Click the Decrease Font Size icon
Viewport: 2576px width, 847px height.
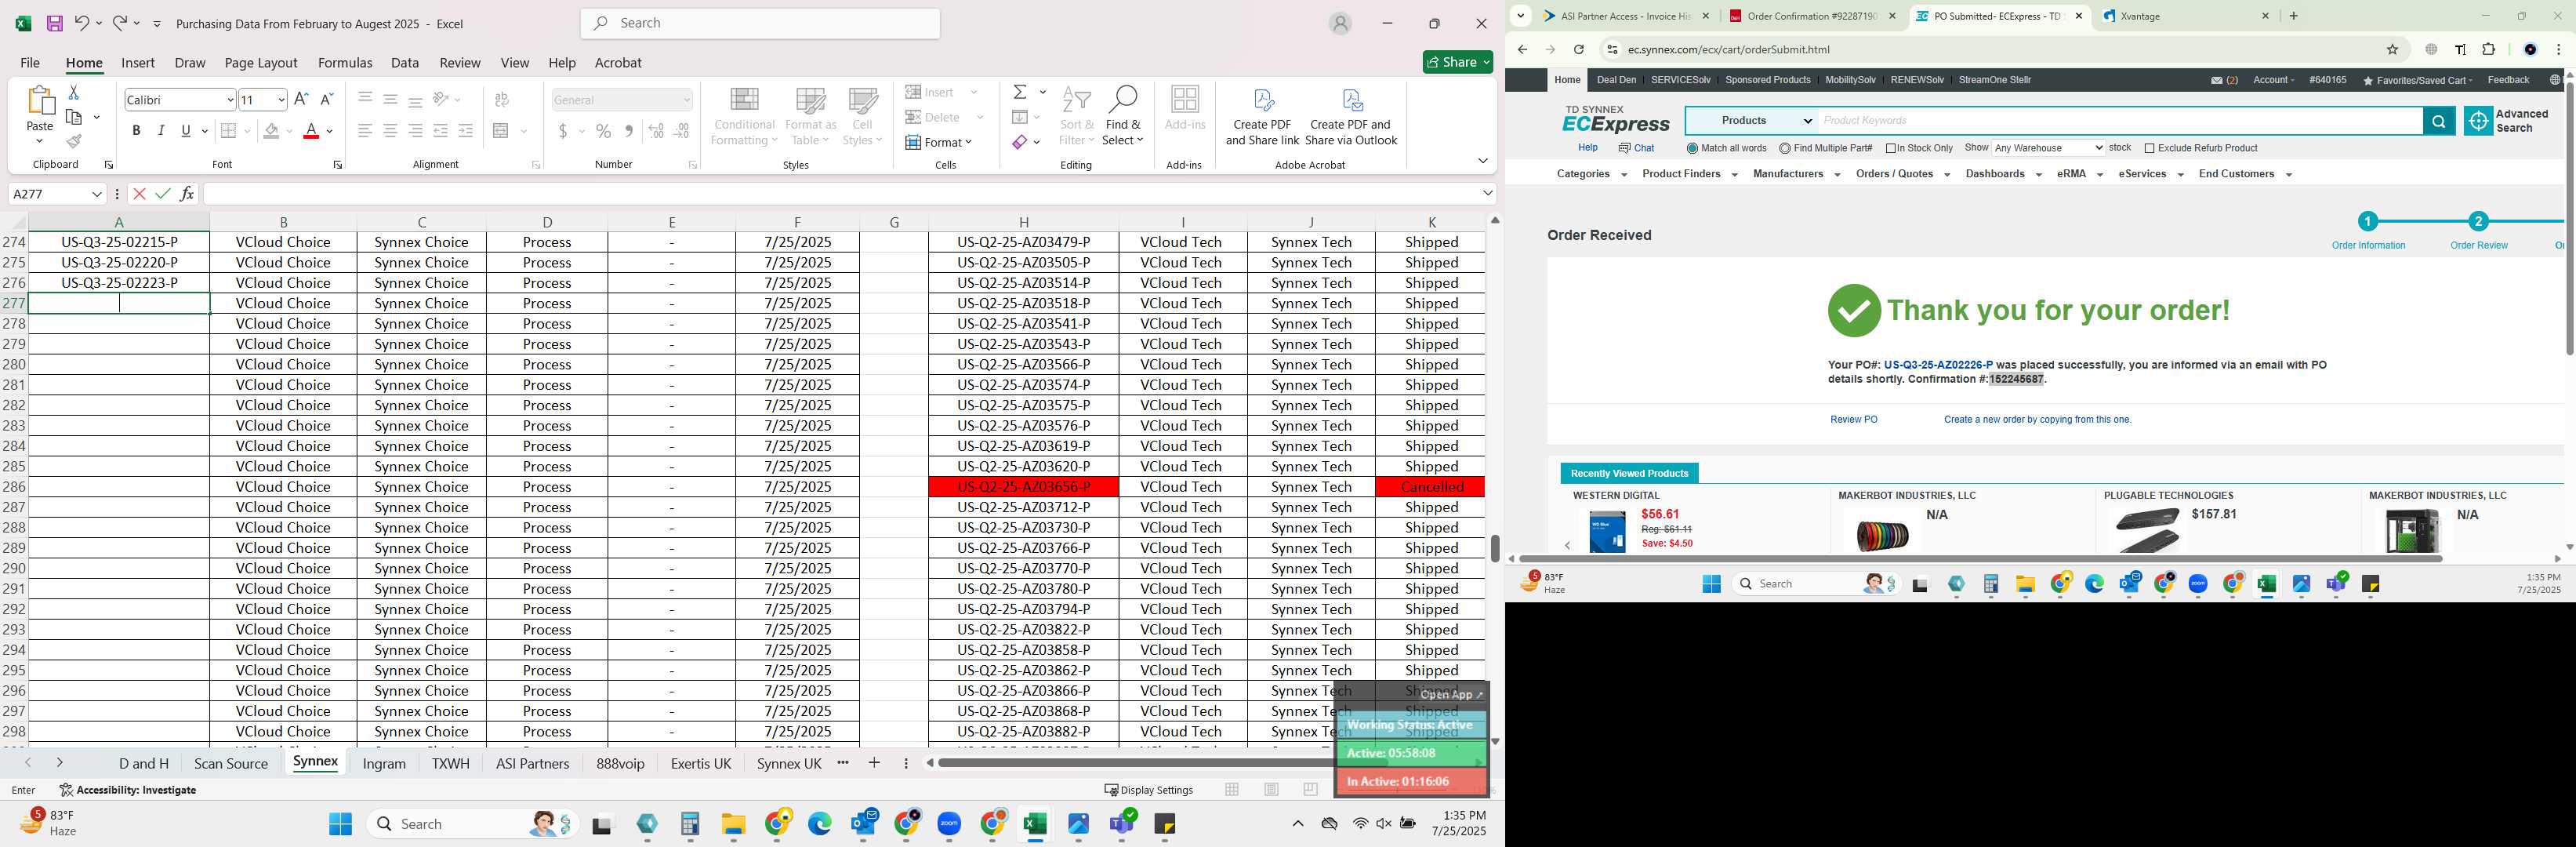(x=326, y=99)
